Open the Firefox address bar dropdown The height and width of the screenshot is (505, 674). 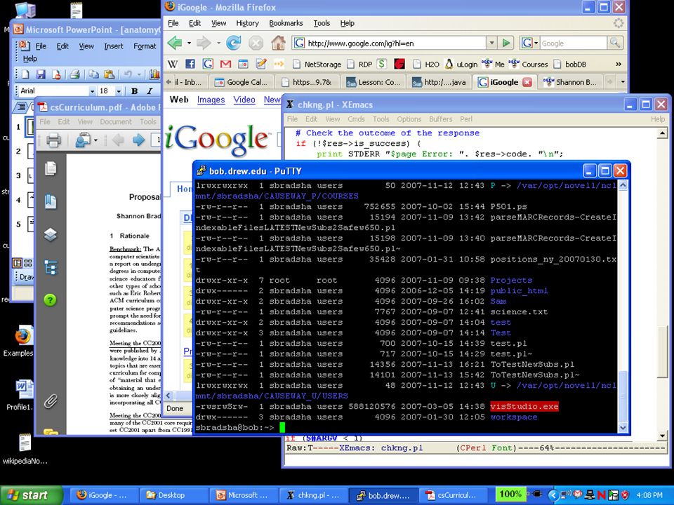[x=491, y=43]
